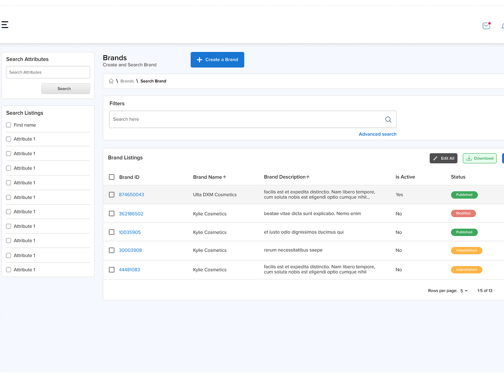Open the Rows per page dropdown
Image resolution: width=504 pixels, height=378 pixels.
pos(464,291)
